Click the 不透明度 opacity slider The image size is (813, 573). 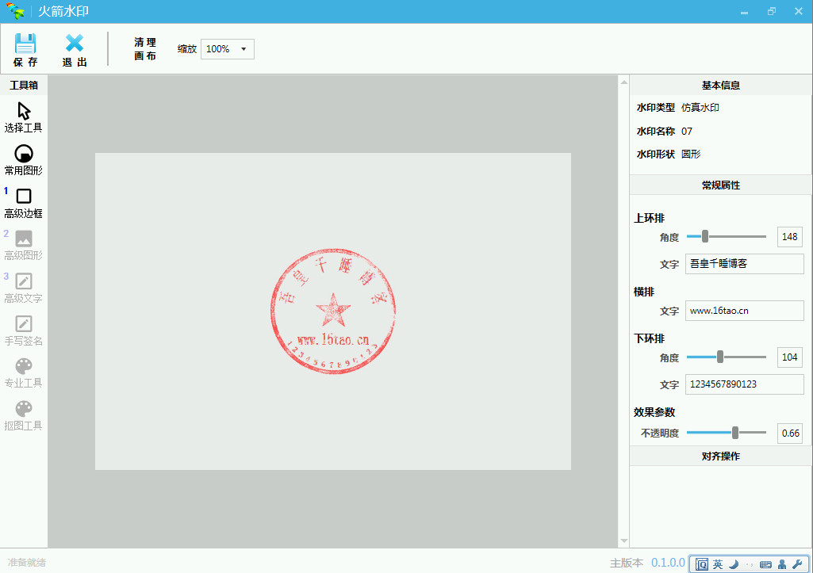(x=726, y=433)
